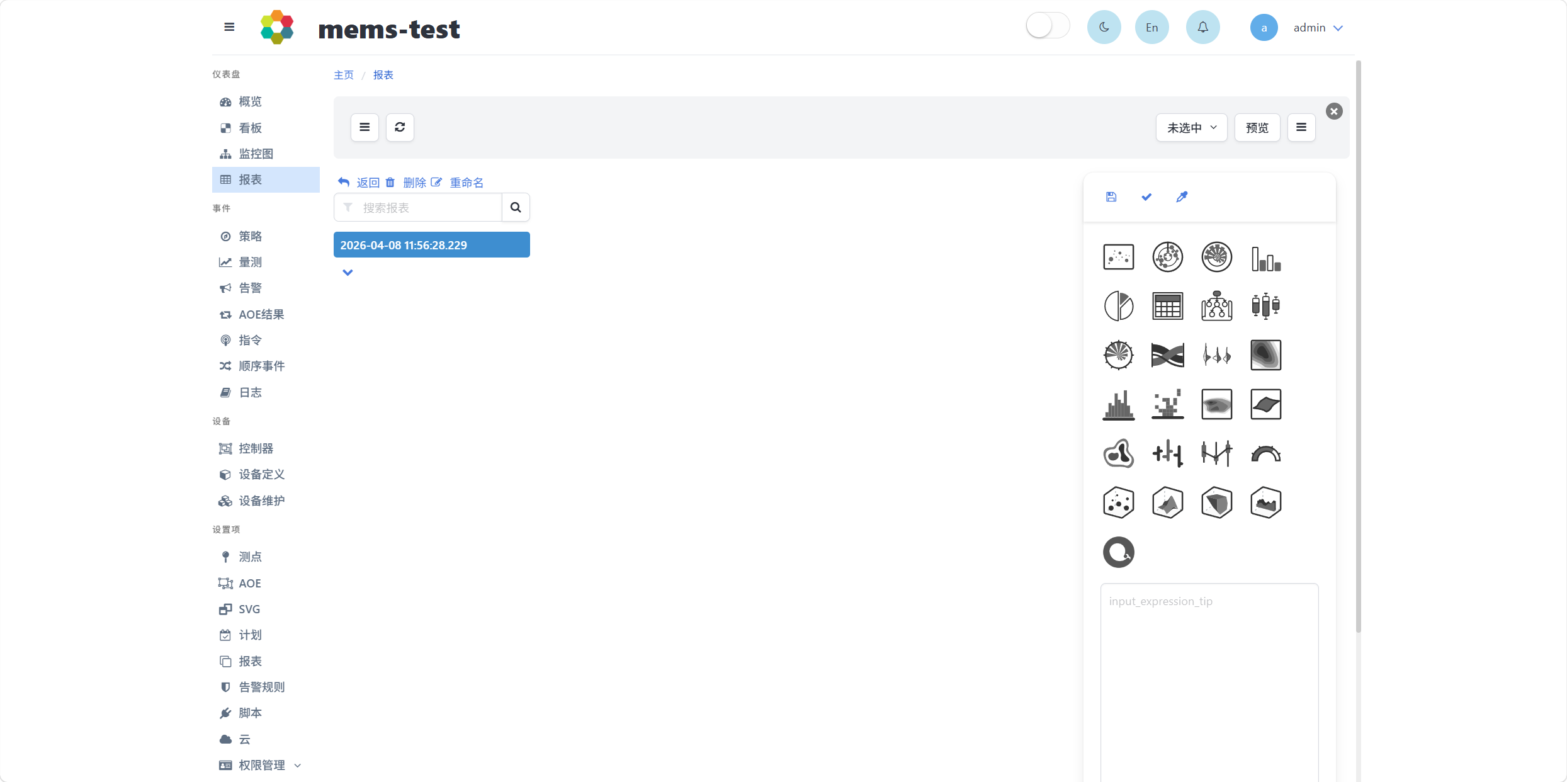Toggle the switch in the top header
The height and width of the screenshot is (782, 1567).
[1048, 26]
